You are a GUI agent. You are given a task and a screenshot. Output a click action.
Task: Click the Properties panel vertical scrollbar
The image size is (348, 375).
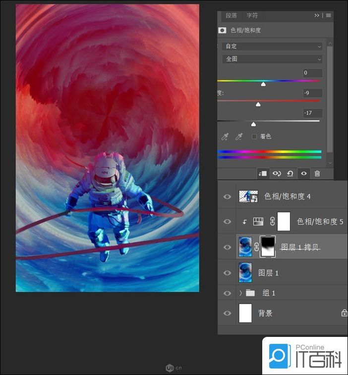[330, 99]
